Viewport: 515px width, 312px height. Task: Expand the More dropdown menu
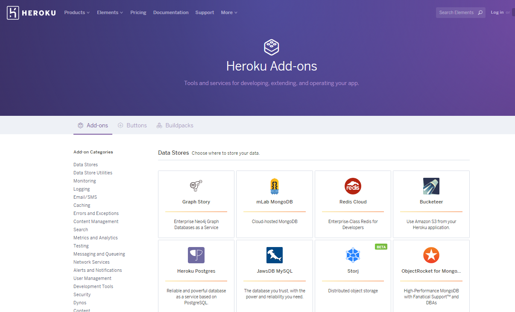pyautogui.click(x=229, y=12)
